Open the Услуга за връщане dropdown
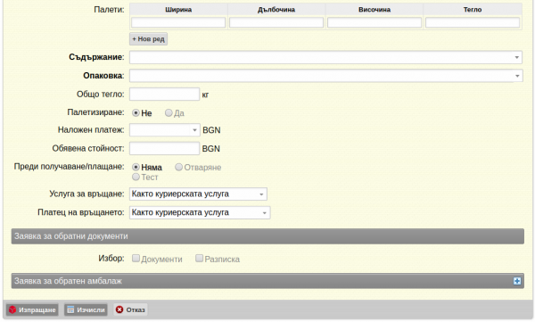535x322 pixels. click(x=198, y=194)
